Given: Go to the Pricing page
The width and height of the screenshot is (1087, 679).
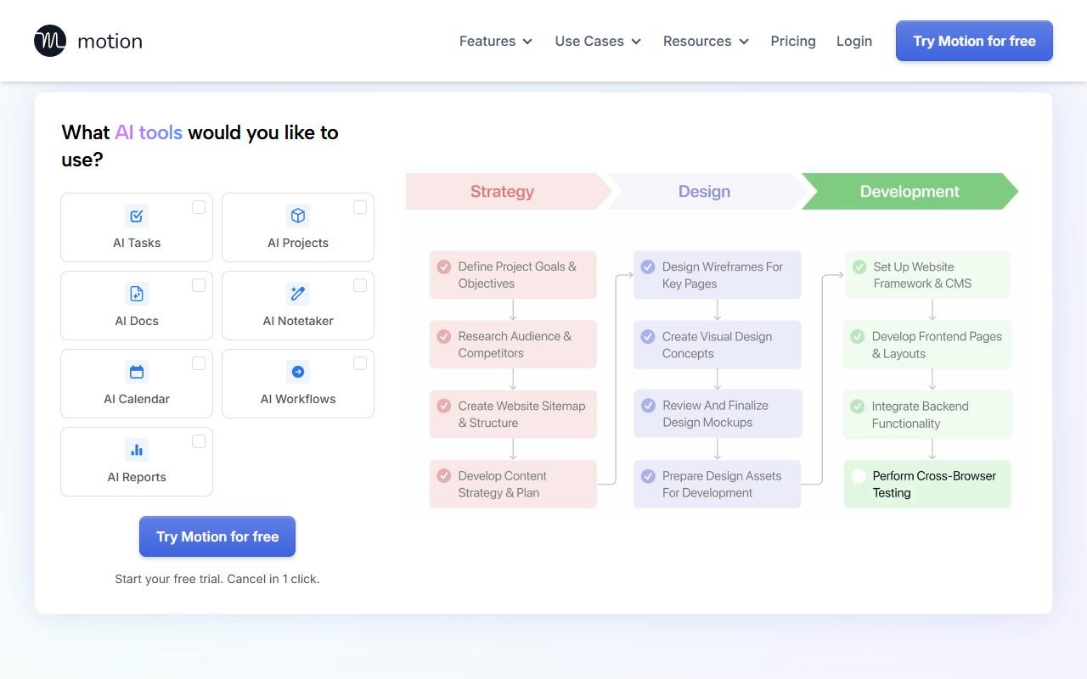Looking at the screenshot, I should point(793,41).
